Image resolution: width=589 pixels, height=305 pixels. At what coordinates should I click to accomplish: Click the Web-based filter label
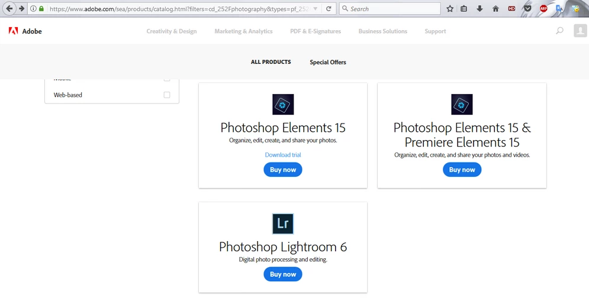tap(67, 95)
